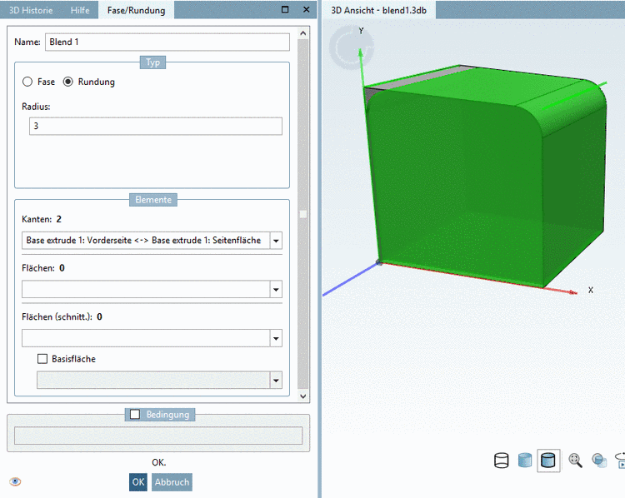
Task: Select the 3D Ansicht - blend1.3db tab
Action: [x=378, y=10]
